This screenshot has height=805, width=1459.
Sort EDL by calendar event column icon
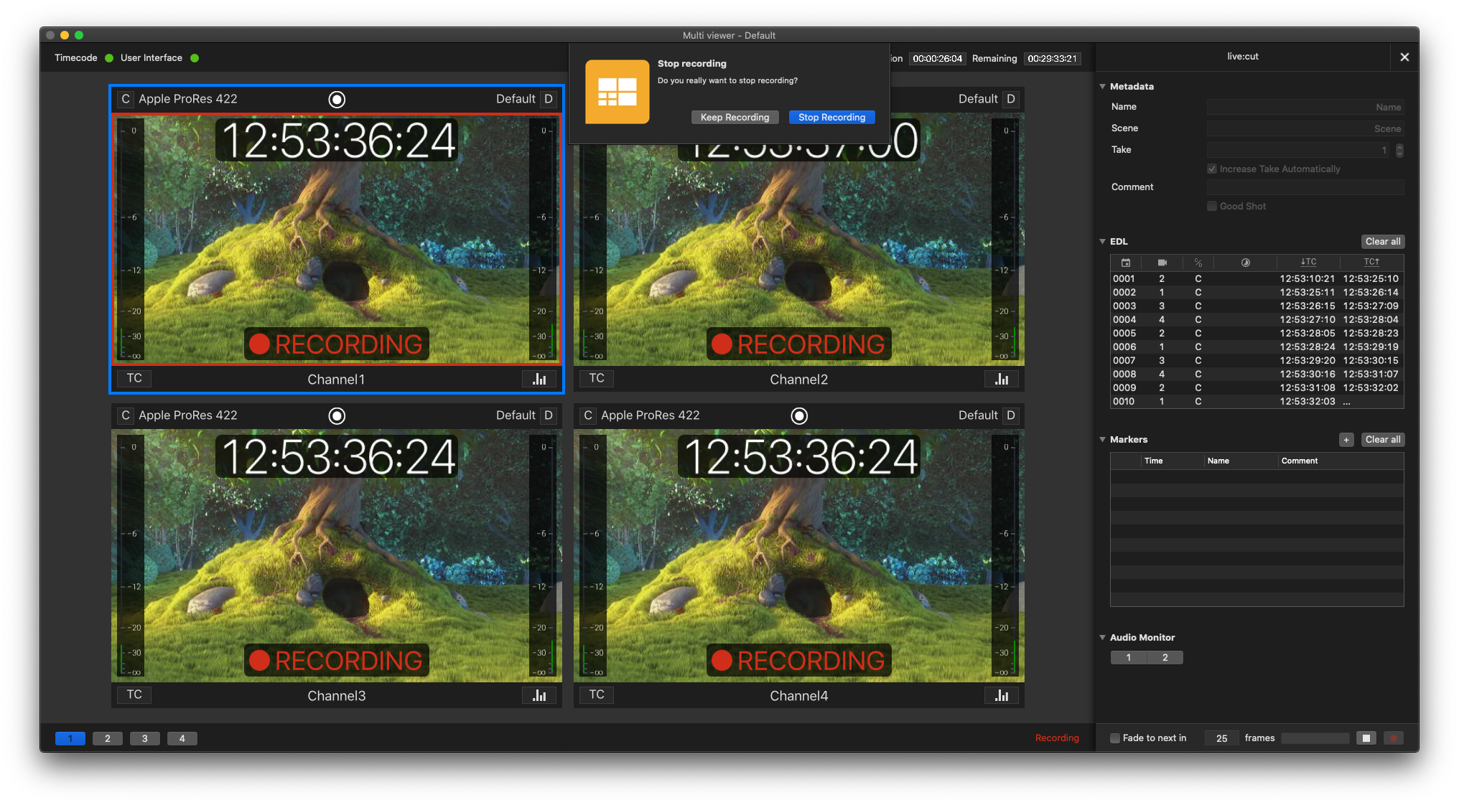click(x=1126, y=263)
